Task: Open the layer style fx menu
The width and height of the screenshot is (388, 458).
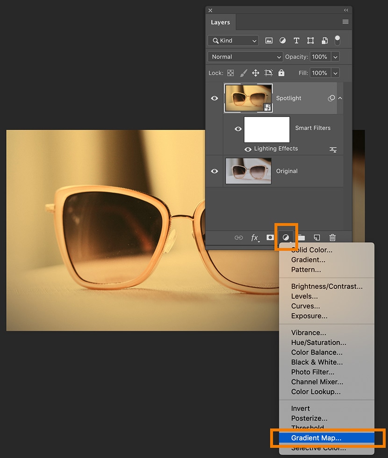Action: pos(255,238)
